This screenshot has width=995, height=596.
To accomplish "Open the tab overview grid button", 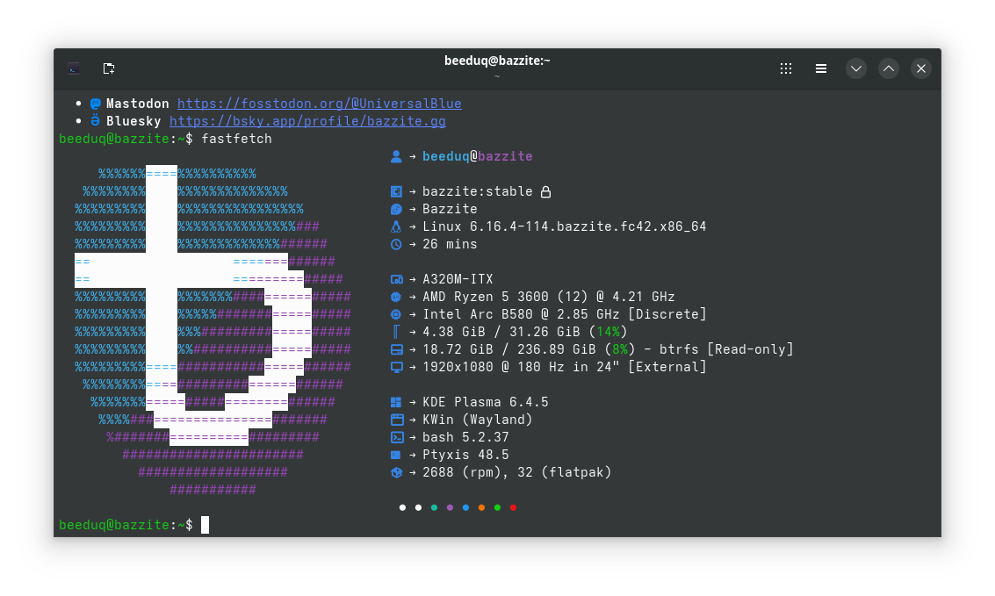I will click(786, 68).
